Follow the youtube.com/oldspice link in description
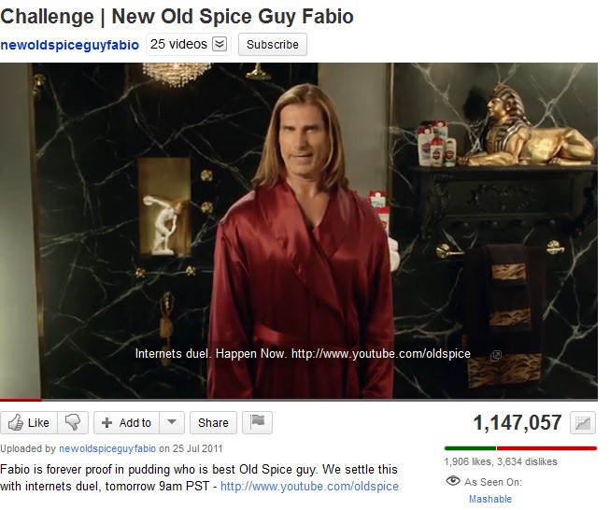Screen dimensions: 610x510 [x=309, y=487]
